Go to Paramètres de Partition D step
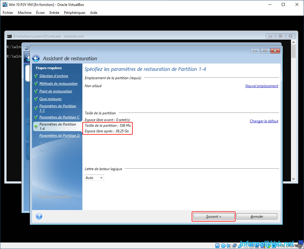The image size is (304, 249). [x=60, y=136]
